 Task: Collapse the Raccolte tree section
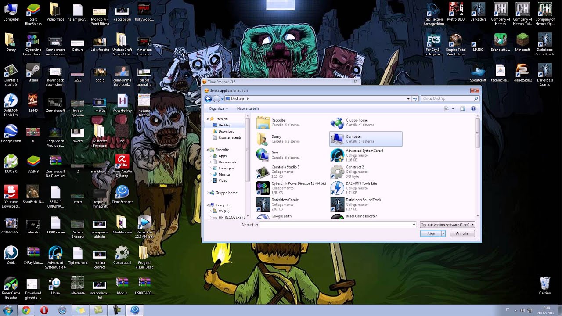[x=208, y=150]
